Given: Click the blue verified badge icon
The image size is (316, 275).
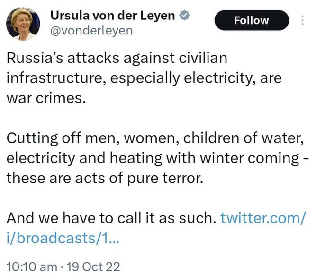Looking at the screenshot, I should pyautogui.click(x=184, y=16).
